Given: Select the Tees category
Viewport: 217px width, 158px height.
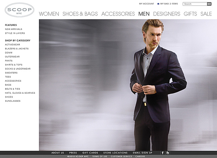Looking at the screenshot, I should [x=8, y=77].
